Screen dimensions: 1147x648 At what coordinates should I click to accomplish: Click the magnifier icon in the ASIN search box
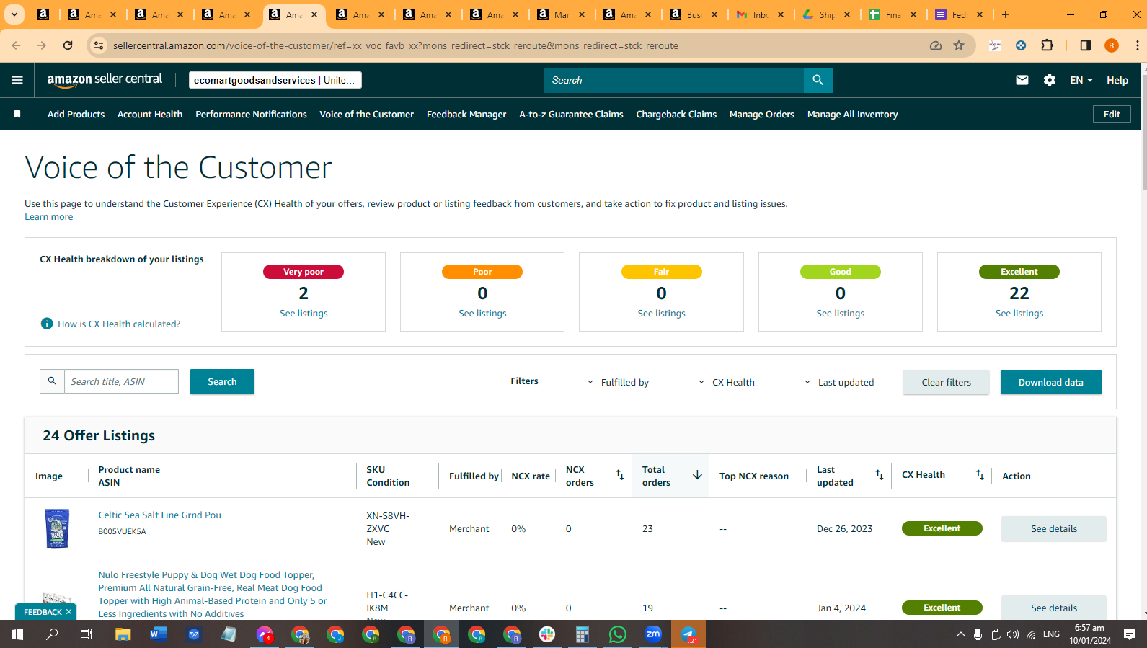(x=52, y=381)
